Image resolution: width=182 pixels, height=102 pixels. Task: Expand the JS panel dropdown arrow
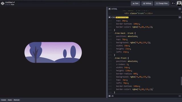click(x=180, y=96)
